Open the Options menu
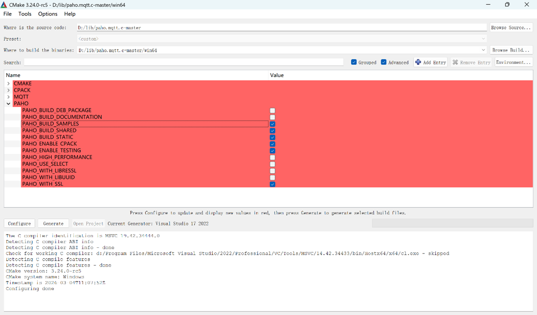537x315 pixels. [47, 14]
